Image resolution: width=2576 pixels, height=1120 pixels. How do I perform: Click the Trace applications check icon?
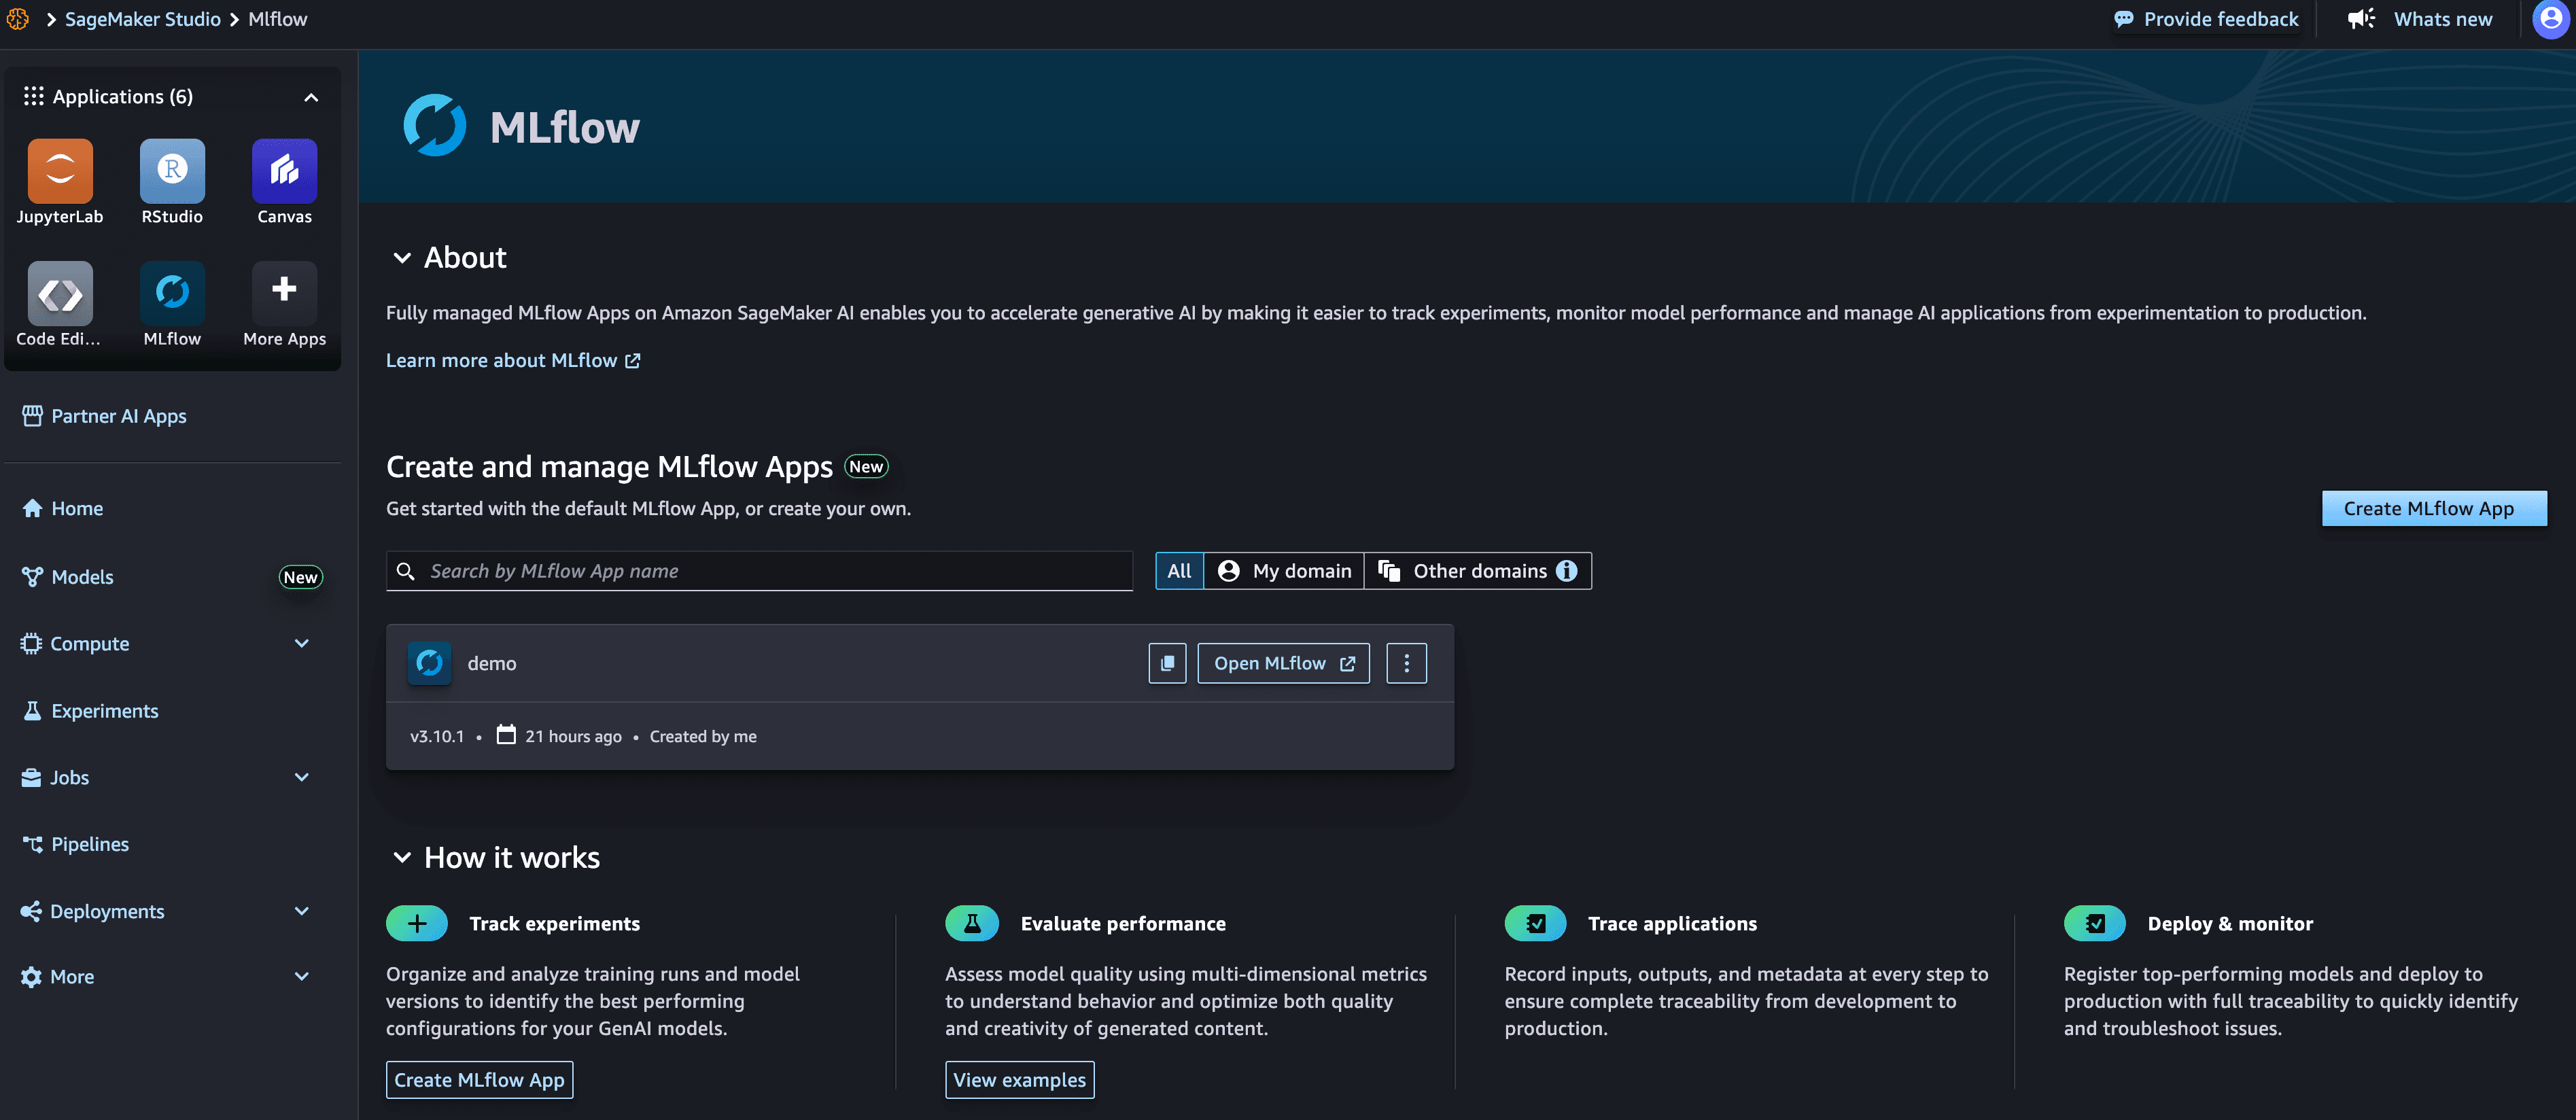click(1536, 923)
